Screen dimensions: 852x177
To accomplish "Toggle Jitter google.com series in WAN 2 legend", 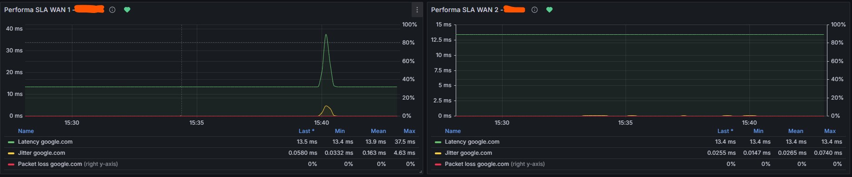I will click(x=468, y=153).
